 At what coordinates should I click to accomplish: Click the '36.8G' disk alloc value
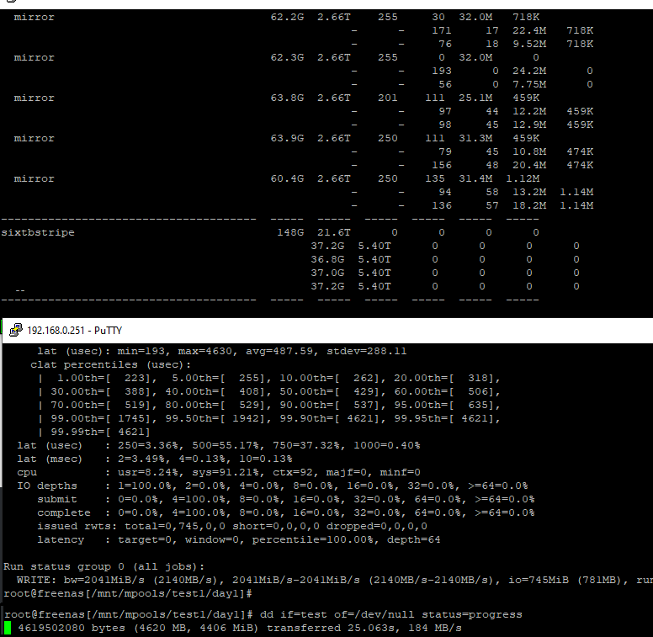click(x=327, y=259)
